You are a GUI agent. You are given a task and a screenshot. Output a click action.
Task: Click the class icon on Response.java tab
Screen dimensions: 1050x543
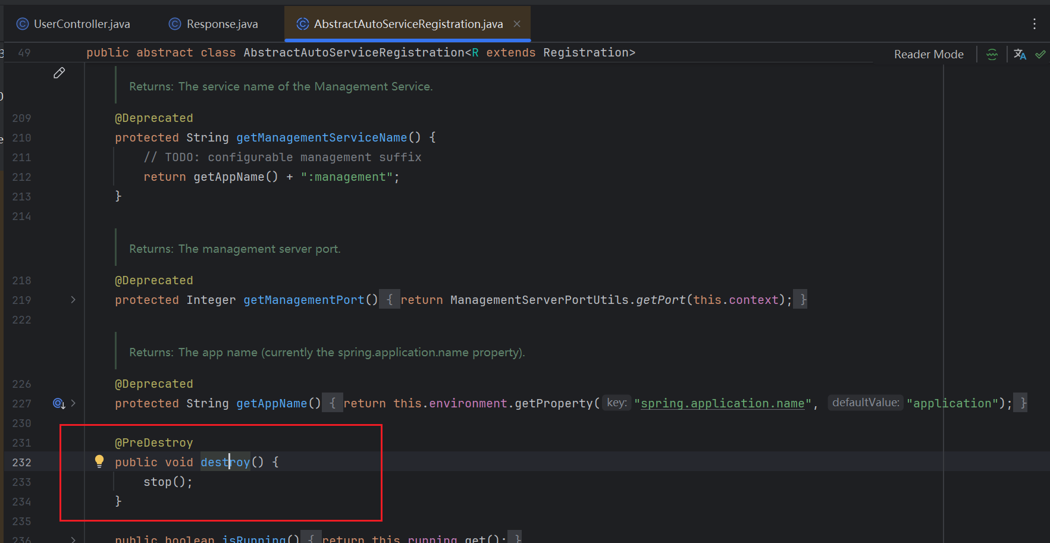[175, 24]
